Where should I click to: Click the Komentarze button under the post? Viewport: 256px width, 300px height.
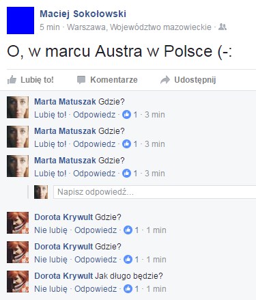tap(107, 80)
